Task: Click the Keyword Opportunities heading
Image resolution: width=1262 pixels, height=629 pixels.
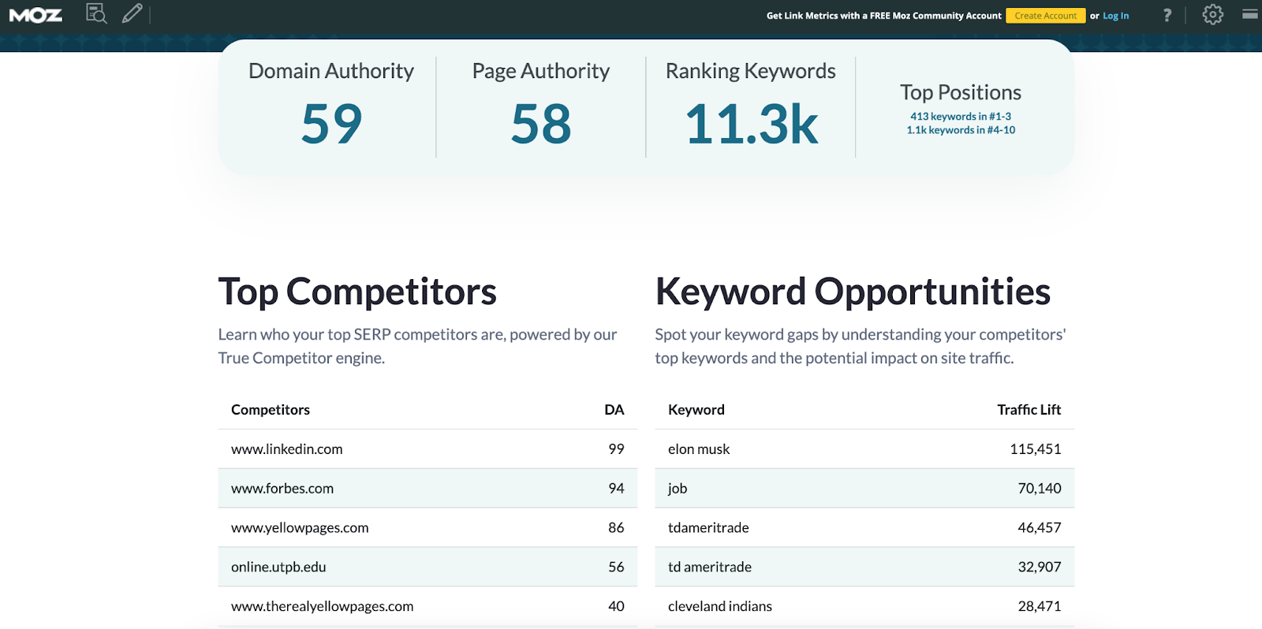Action: point(853,292)
